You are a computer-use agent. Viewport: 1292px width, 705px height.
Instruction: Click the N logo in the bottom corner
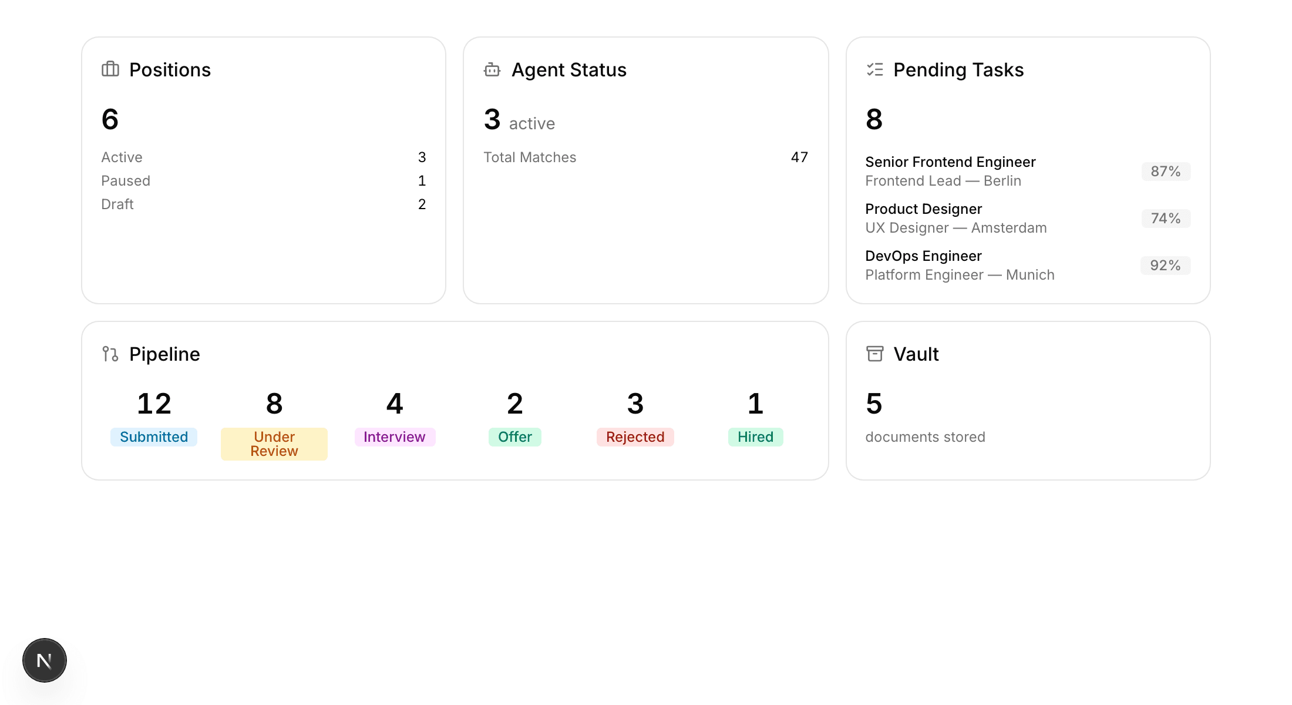point(44,660)
